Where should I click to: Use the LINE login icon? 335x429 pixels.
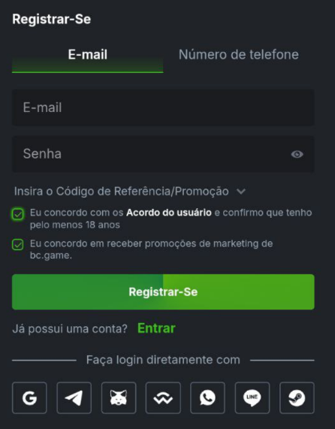pyautogui.click(x=252, y=397)
